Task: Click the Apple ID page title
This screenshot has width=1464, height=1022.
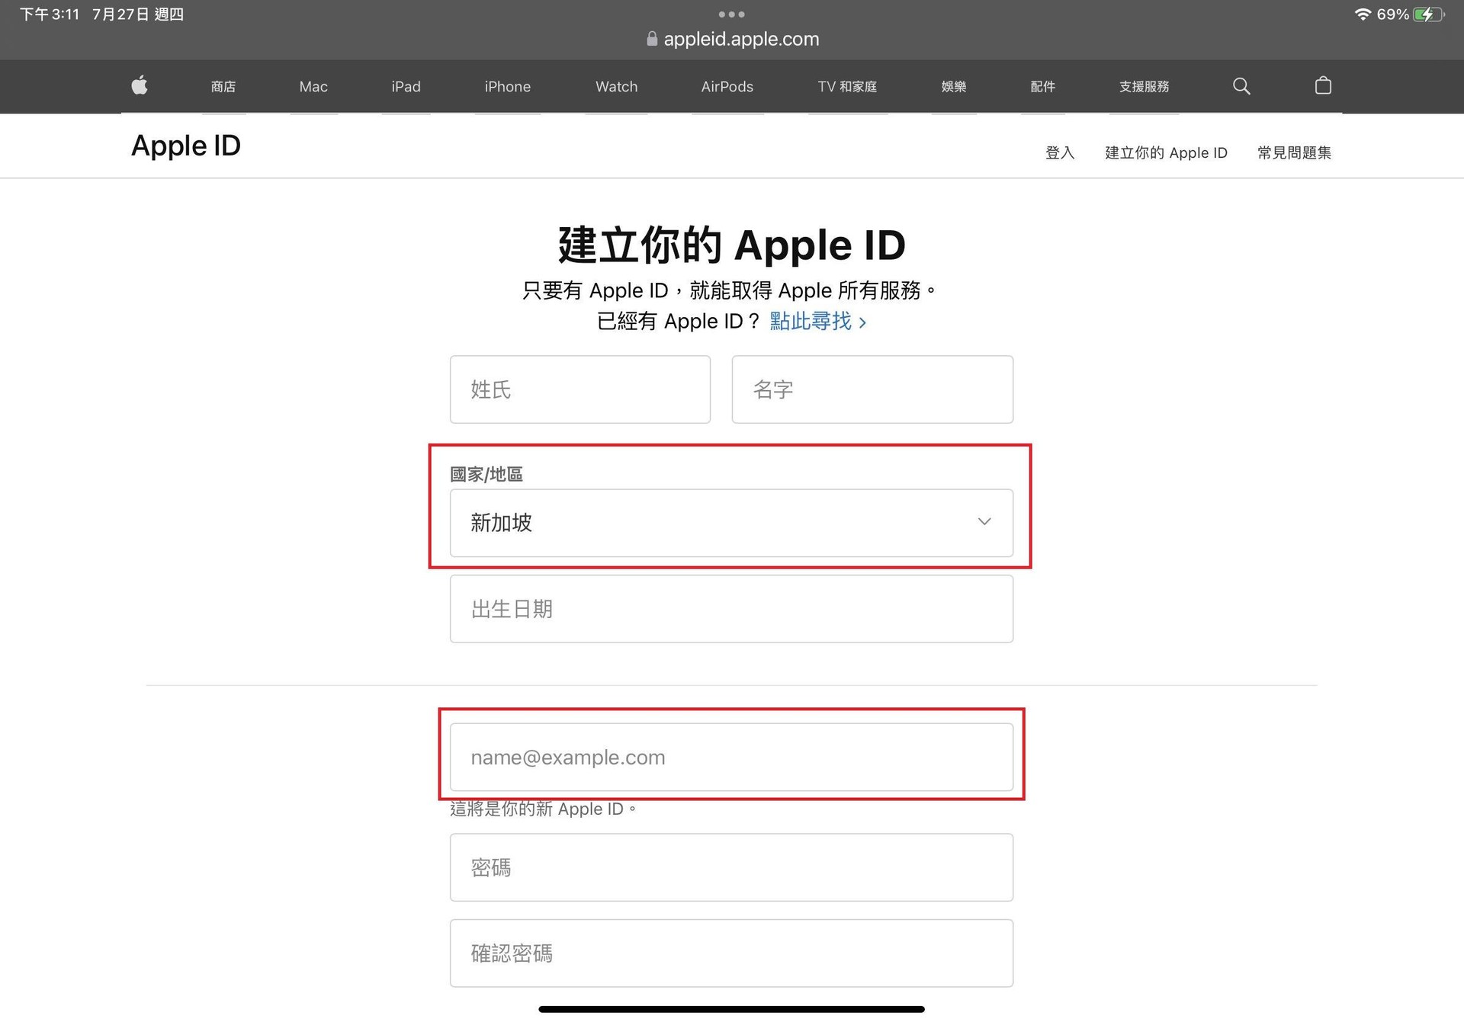Action: point(186,146)
